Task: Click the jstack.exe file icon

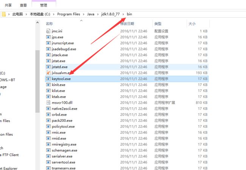Action: [x=48, y=55]
